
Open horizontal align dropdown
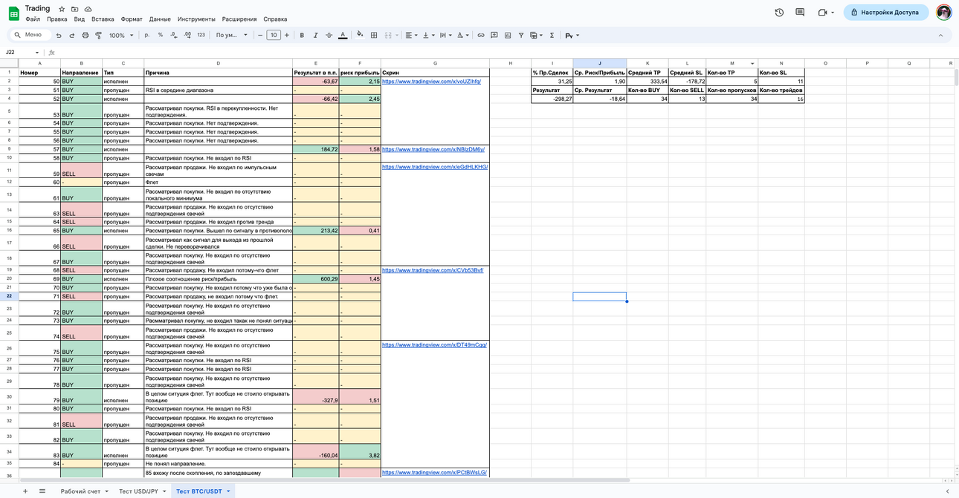point(410,35)
